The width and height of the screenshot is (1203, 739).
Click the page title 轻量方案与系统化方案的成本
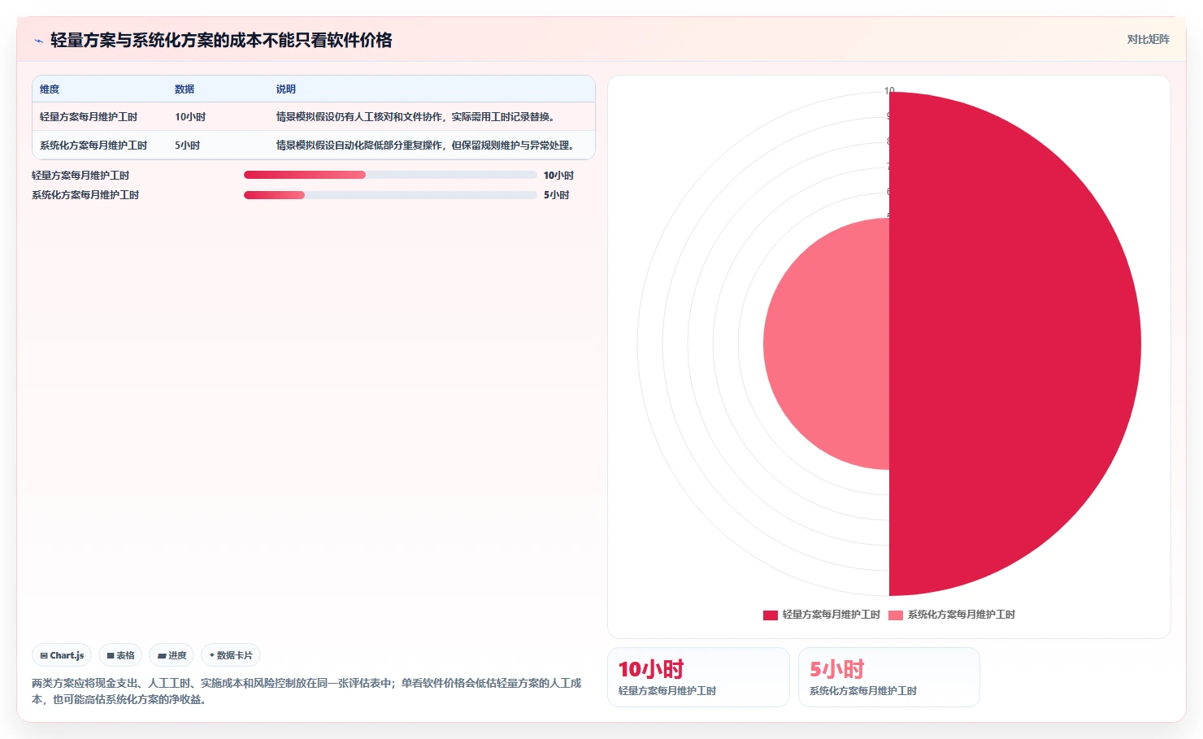(221, 40)
